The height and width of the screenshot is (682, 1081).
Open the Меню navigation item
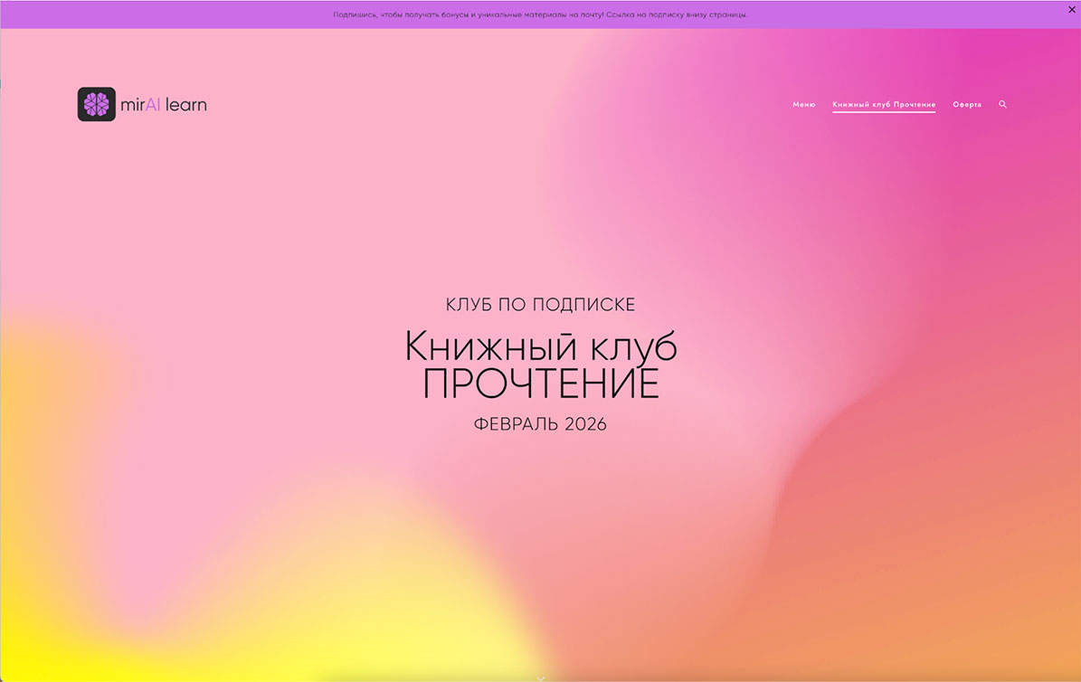(x=803, y=105)
